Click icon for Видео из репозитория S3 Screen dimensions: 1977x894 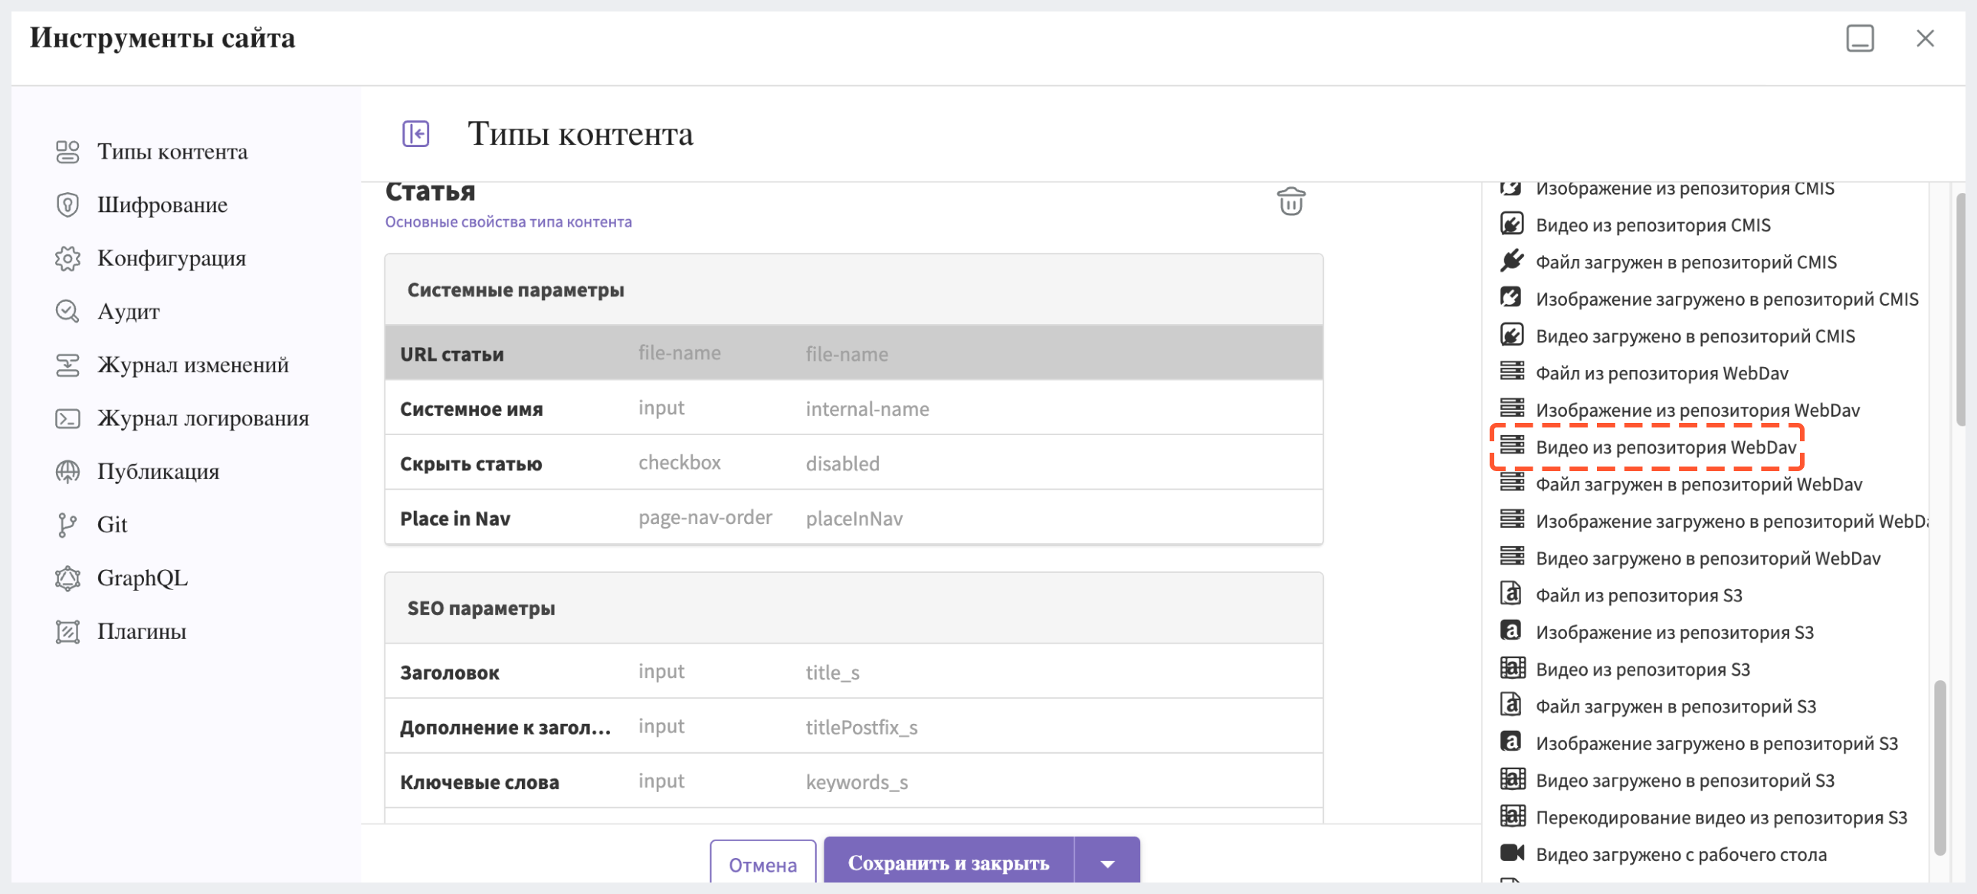pyautogui.click(x=1513, y=667)
